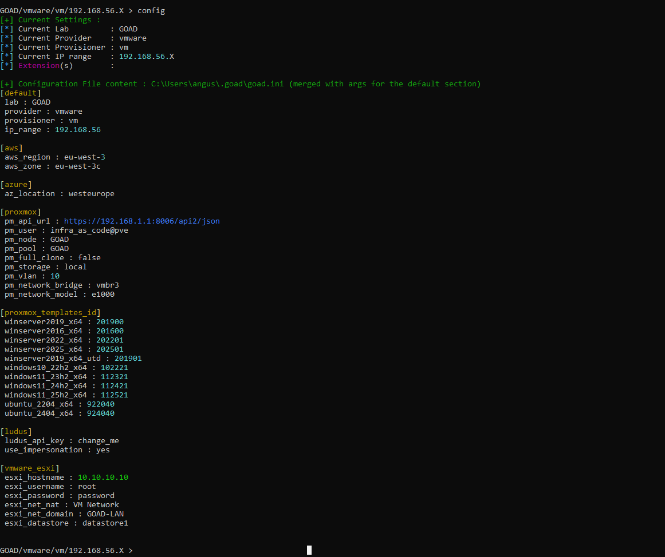This screenshot has width=665, height=557.
Task: Click the 'Extension(s)' row
Action: pyautogui.click(x=57, y=66)
